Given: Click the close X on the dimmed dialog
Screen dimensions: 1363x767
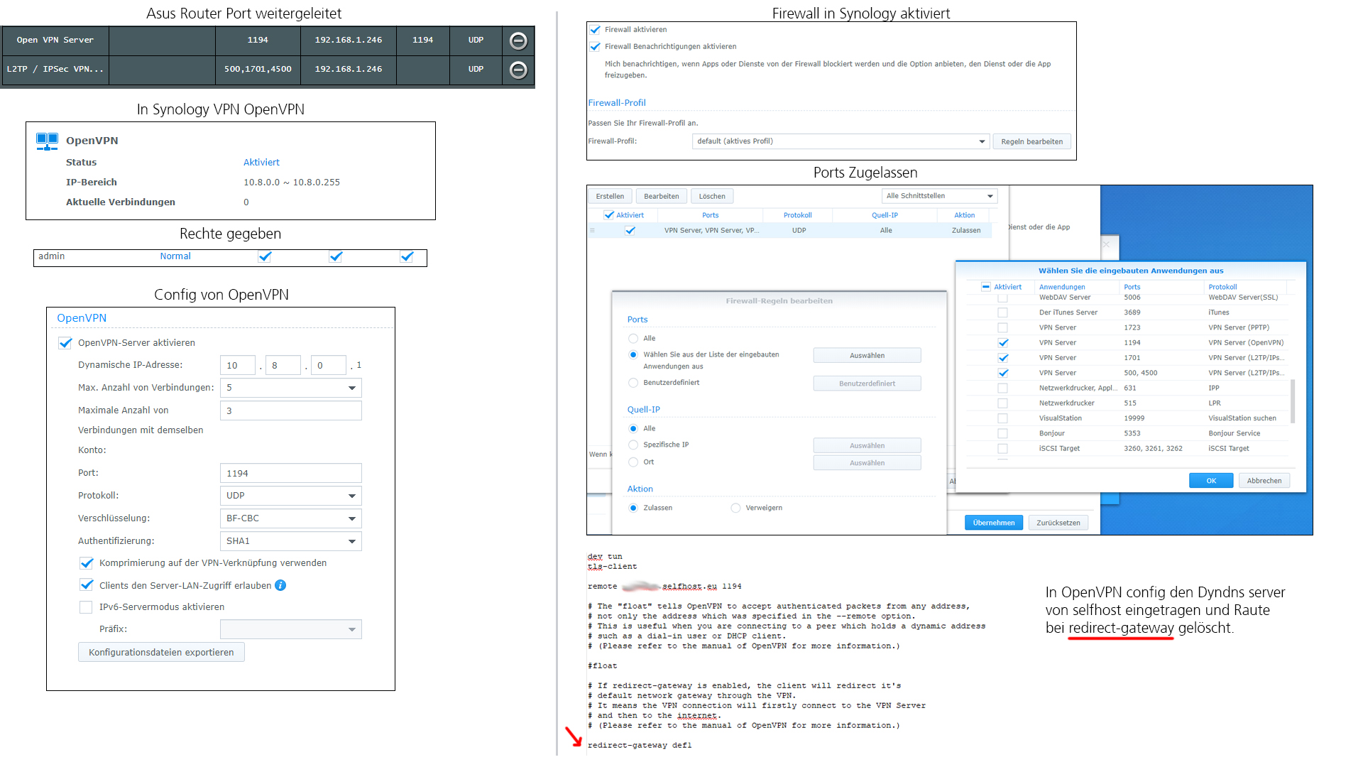Looking at the screenshot, I should coord(1106,244).
